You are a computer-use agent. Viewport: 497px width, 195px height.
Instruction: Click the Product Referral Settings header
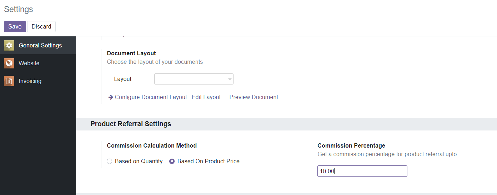(x=131, y=124)
